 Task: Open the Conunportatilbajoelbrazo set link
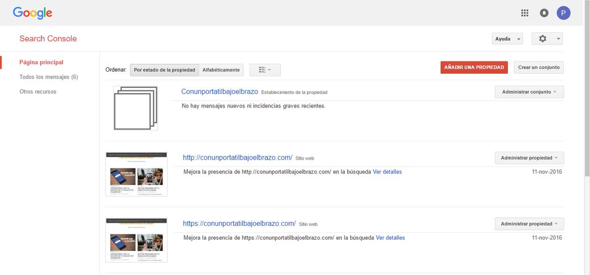click(x=220, y=92)
